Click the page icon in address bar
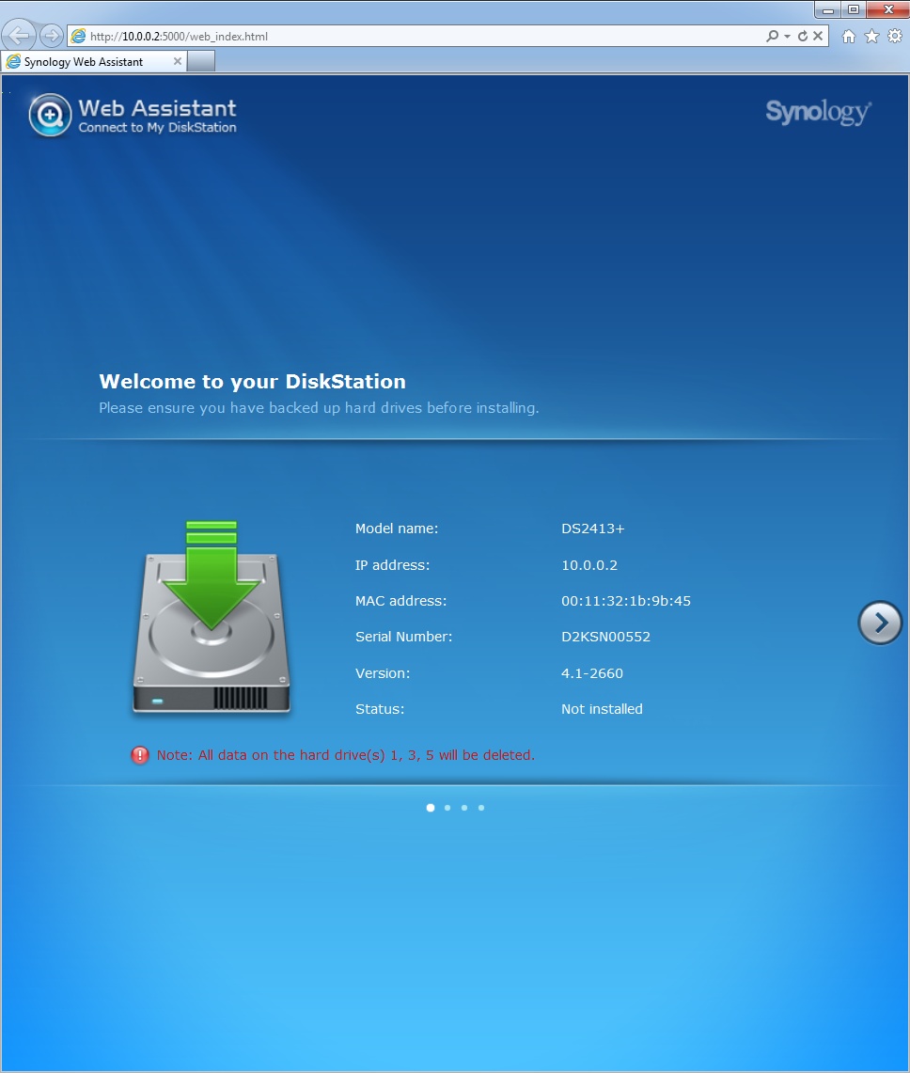This screenshot has width=910, height=1073. (x=79, y=37)
